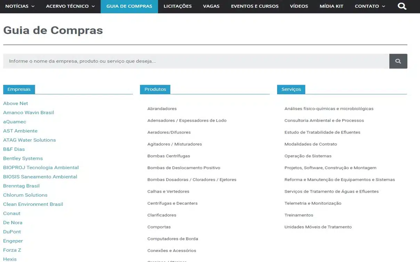This screenshot has width=420, height=262.
Task: Submit search with the gray magnifier button
Action: (398, 61)
